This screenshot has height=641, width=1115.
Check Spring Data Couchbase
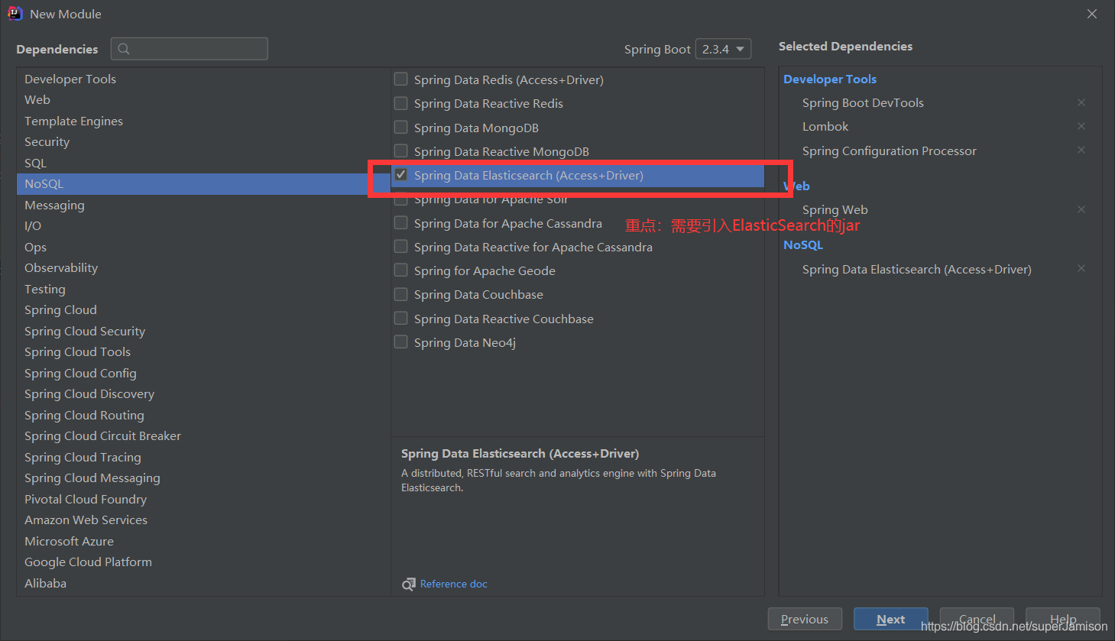click(400, 293)
